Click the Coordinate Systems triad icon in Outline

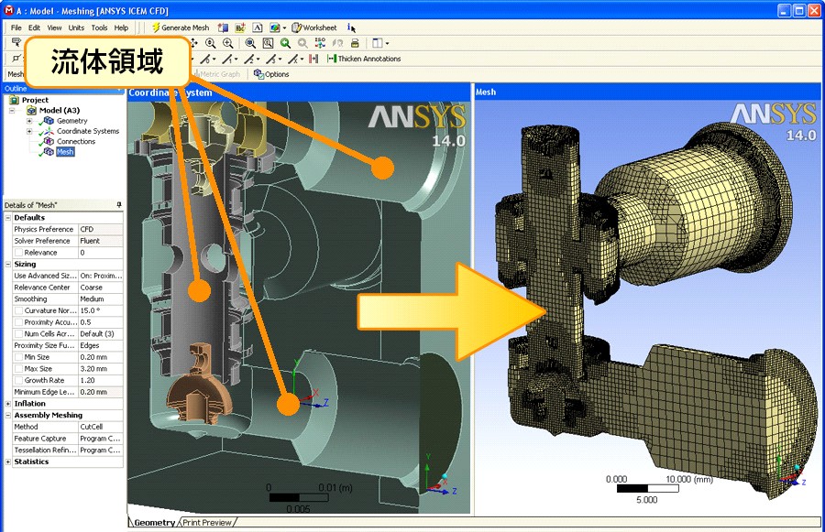point(49,131)
